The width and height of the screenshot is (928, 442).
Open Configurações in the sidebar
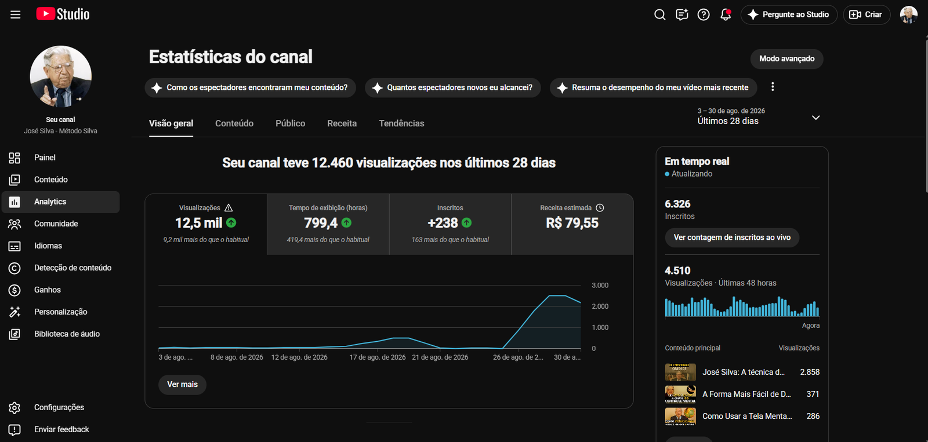[61, 407]
